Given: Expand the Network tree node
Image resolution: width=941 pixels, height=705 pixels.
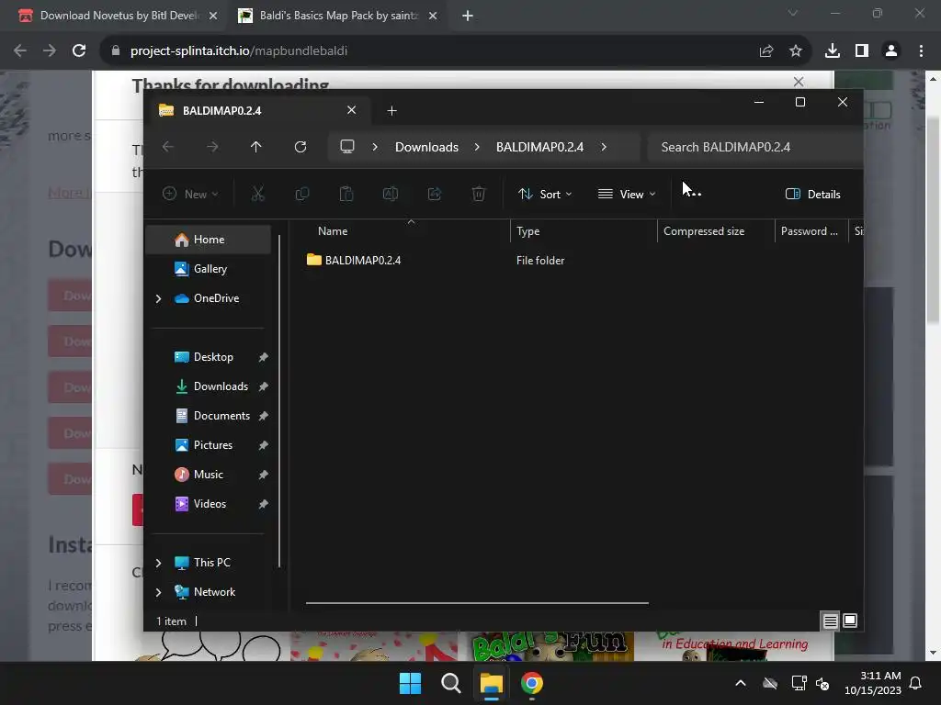Looking at the screenshot, I should pyautogui.click(x=158, y=592).
